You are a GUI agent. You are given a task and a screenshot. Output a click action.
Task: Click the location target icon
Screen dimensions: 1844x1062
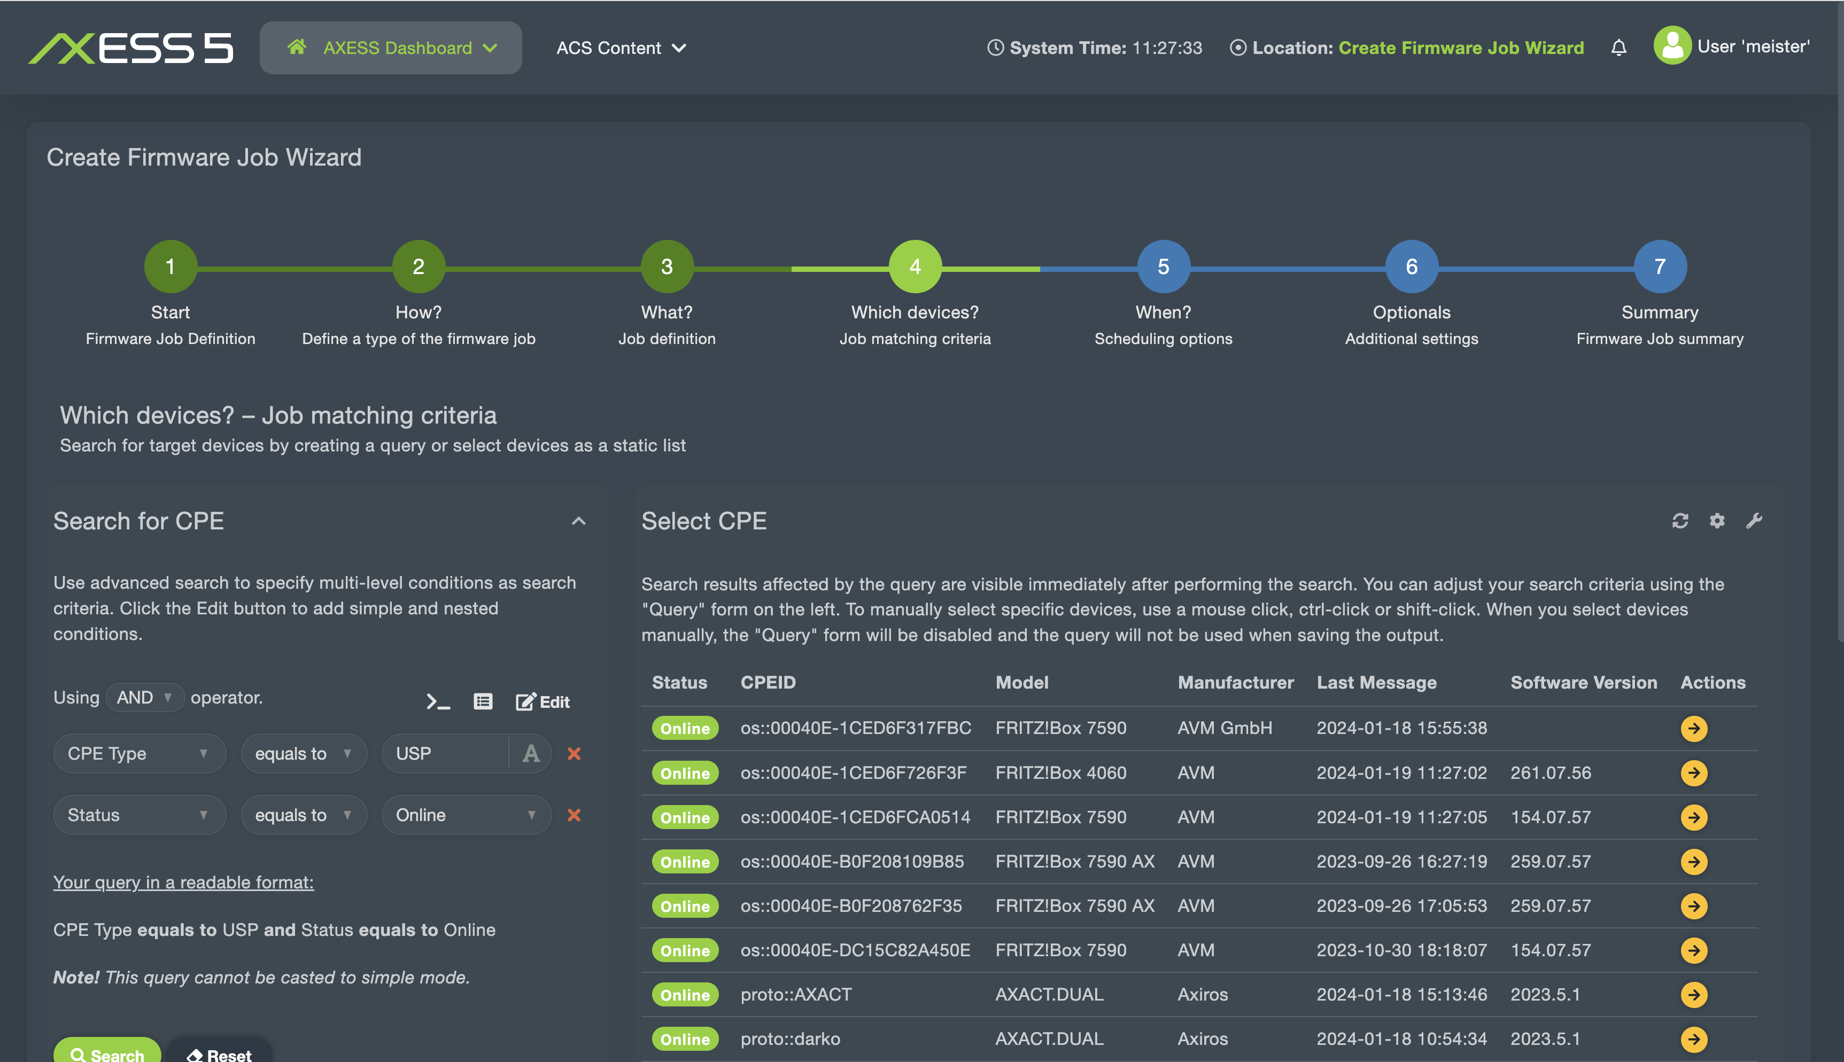[1237, 48]
